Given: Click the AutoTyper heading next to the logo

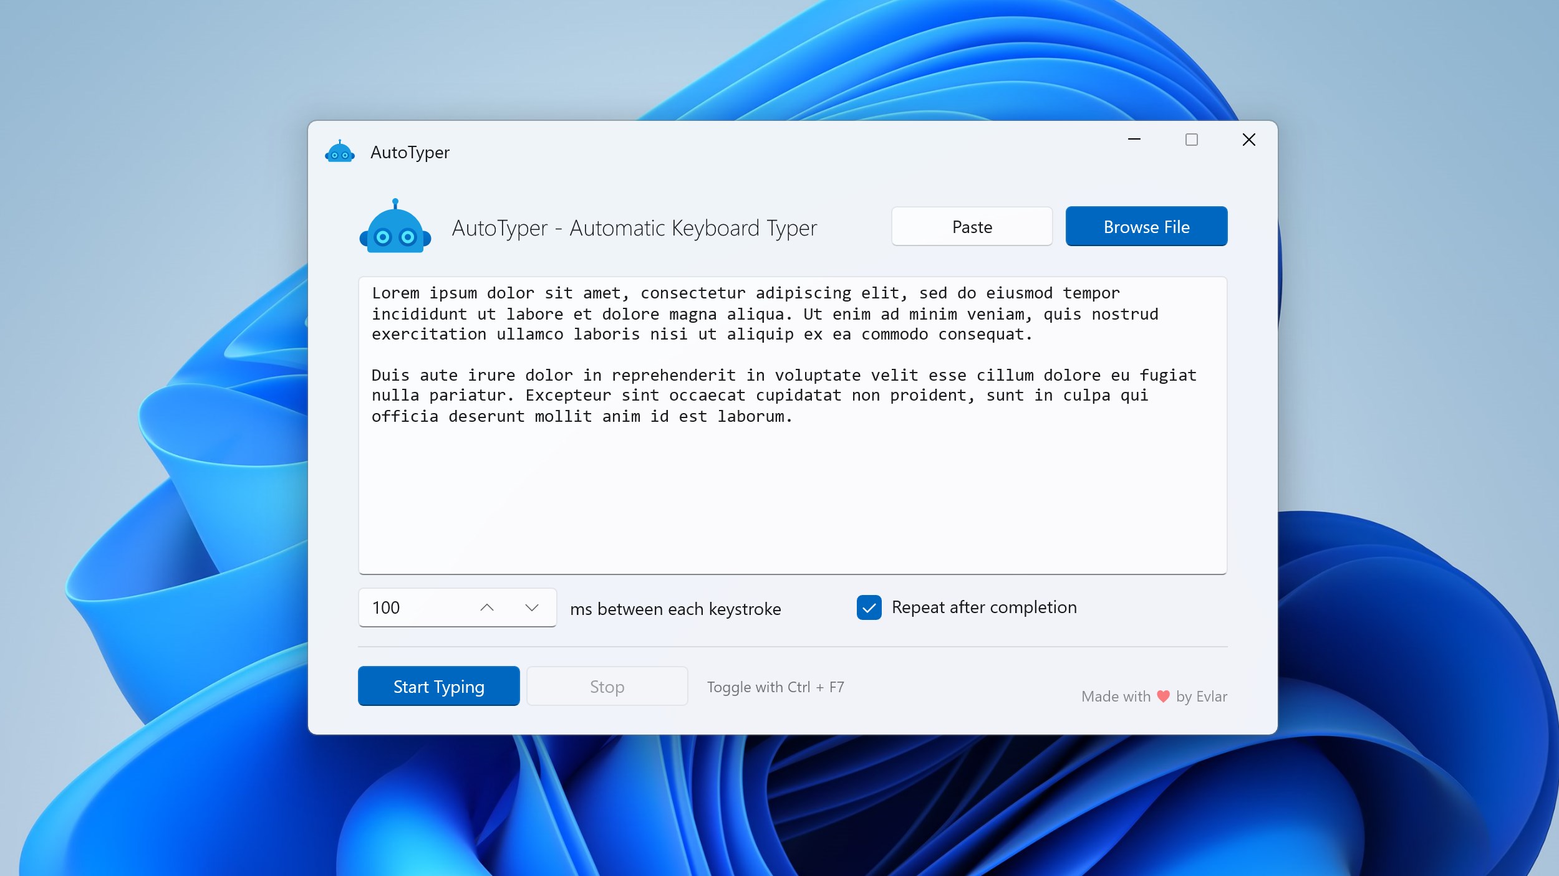Looking at the screenshot, I should click(634, 227).
